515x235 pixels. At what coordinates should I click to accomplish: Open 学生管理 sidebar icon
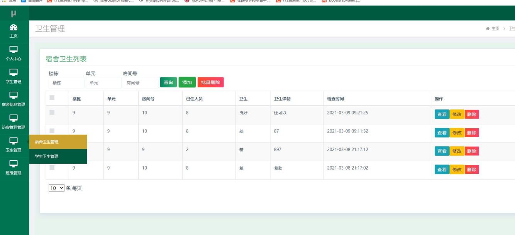[14, 72]
